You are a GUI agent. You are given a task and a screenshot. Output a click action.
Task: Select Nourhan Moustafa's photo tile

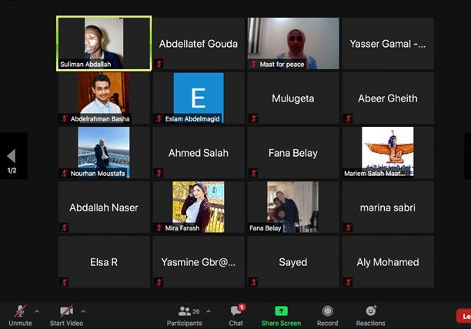coord(104,152)
